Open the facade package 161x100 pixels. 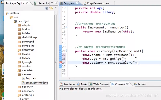26,54
